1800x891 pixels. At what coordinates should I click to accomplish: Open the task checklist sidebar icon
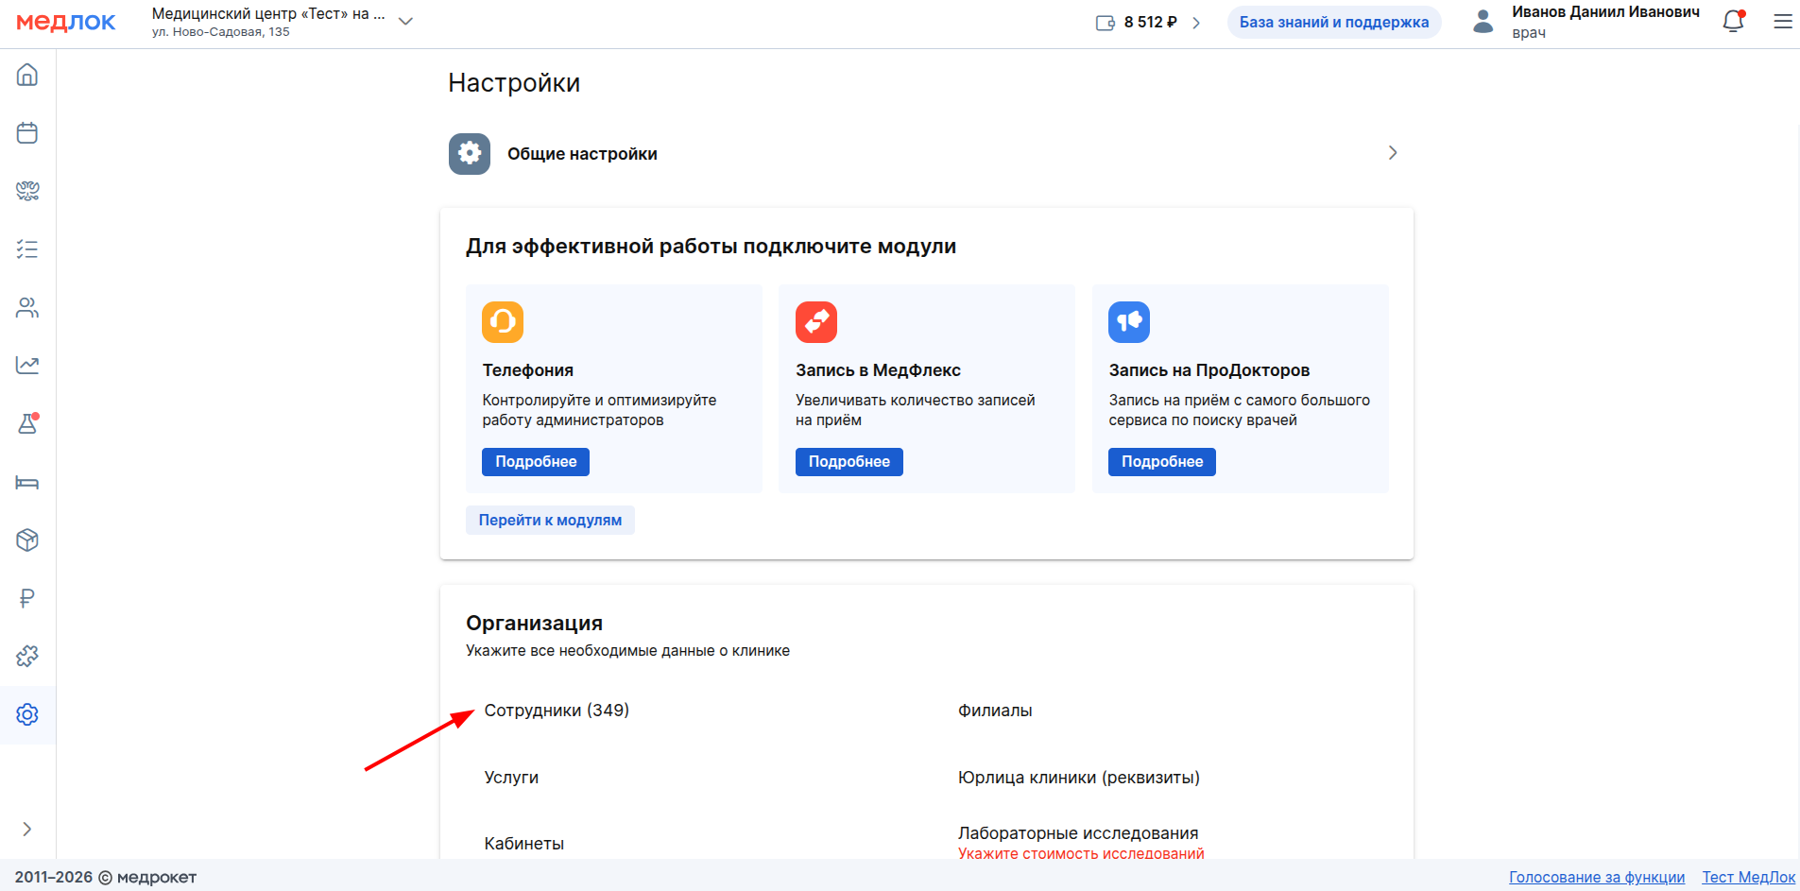coord(27,249)
